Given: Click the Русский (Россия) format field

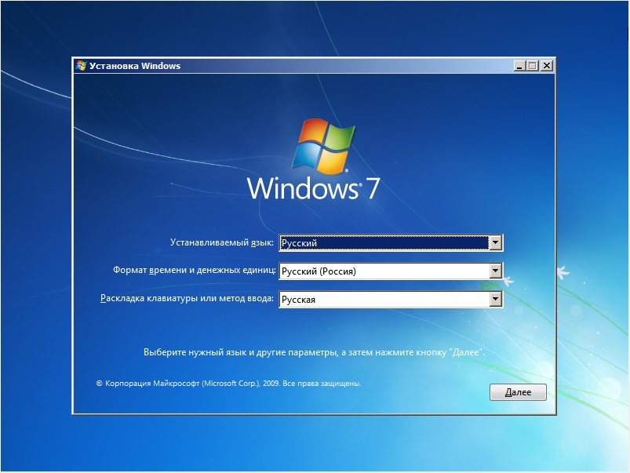Looking at the screenshot, I should coord(383,271).
